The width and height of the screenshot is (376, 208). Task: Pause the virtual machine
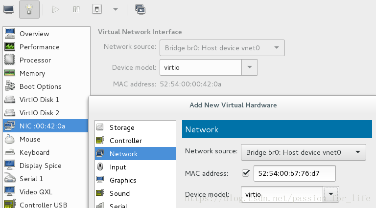[x=76, y=10]
